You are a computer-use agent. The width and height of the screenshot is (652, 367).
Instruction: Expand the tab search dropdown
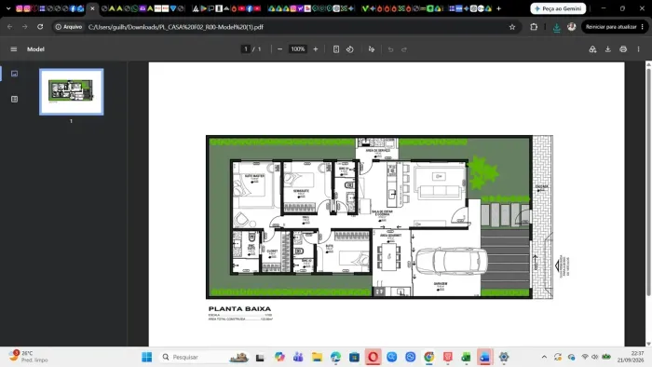[8, 8]
